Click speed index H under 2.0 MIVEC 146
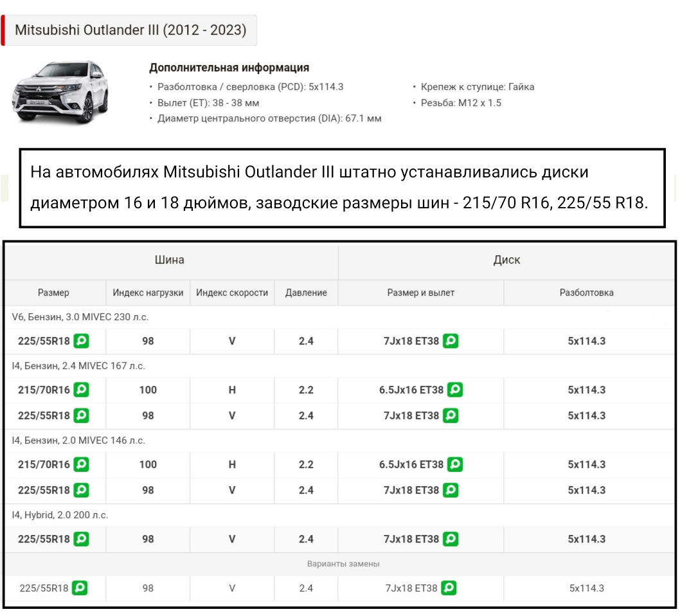This screenshot has width=680, height=614. [232, 464]
